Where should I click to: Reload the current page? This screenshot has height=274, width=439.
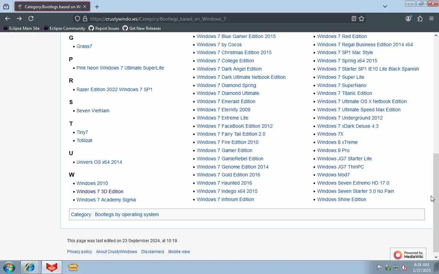31,18
